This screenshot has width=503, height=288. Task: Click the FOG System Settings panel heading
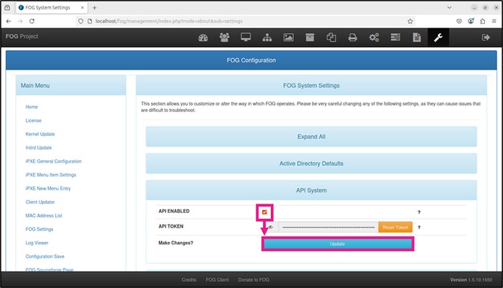point(311,86)
